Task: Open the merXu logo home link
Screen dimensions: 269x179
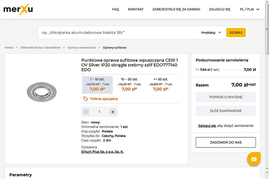Action: coord(18,9)
